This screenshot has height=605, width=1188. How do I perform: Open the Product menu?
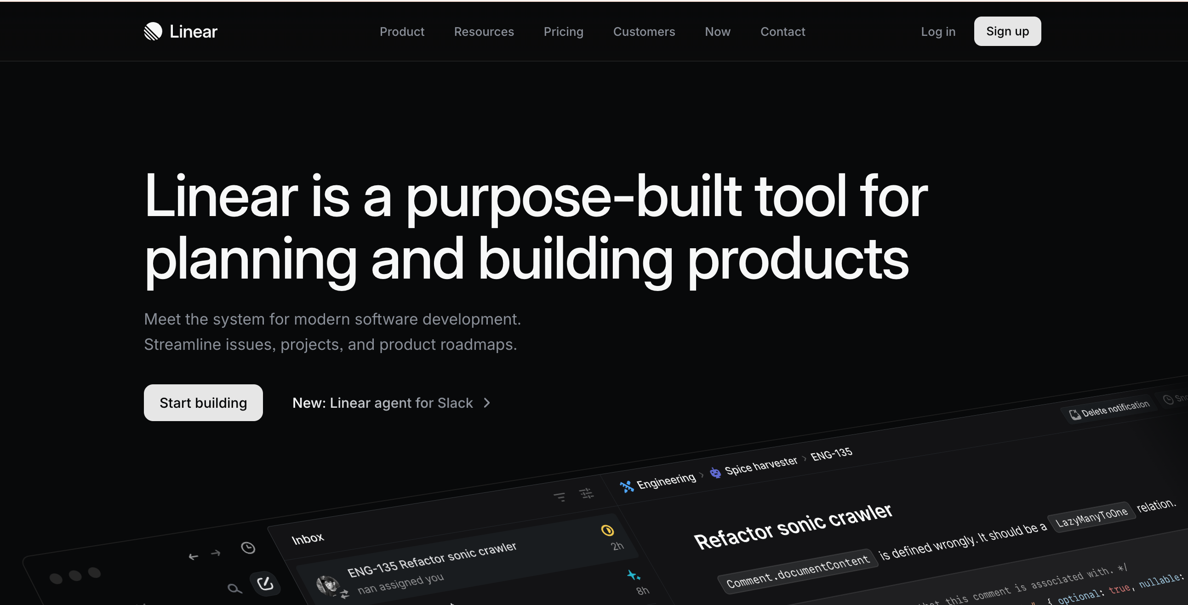(402, 31)
